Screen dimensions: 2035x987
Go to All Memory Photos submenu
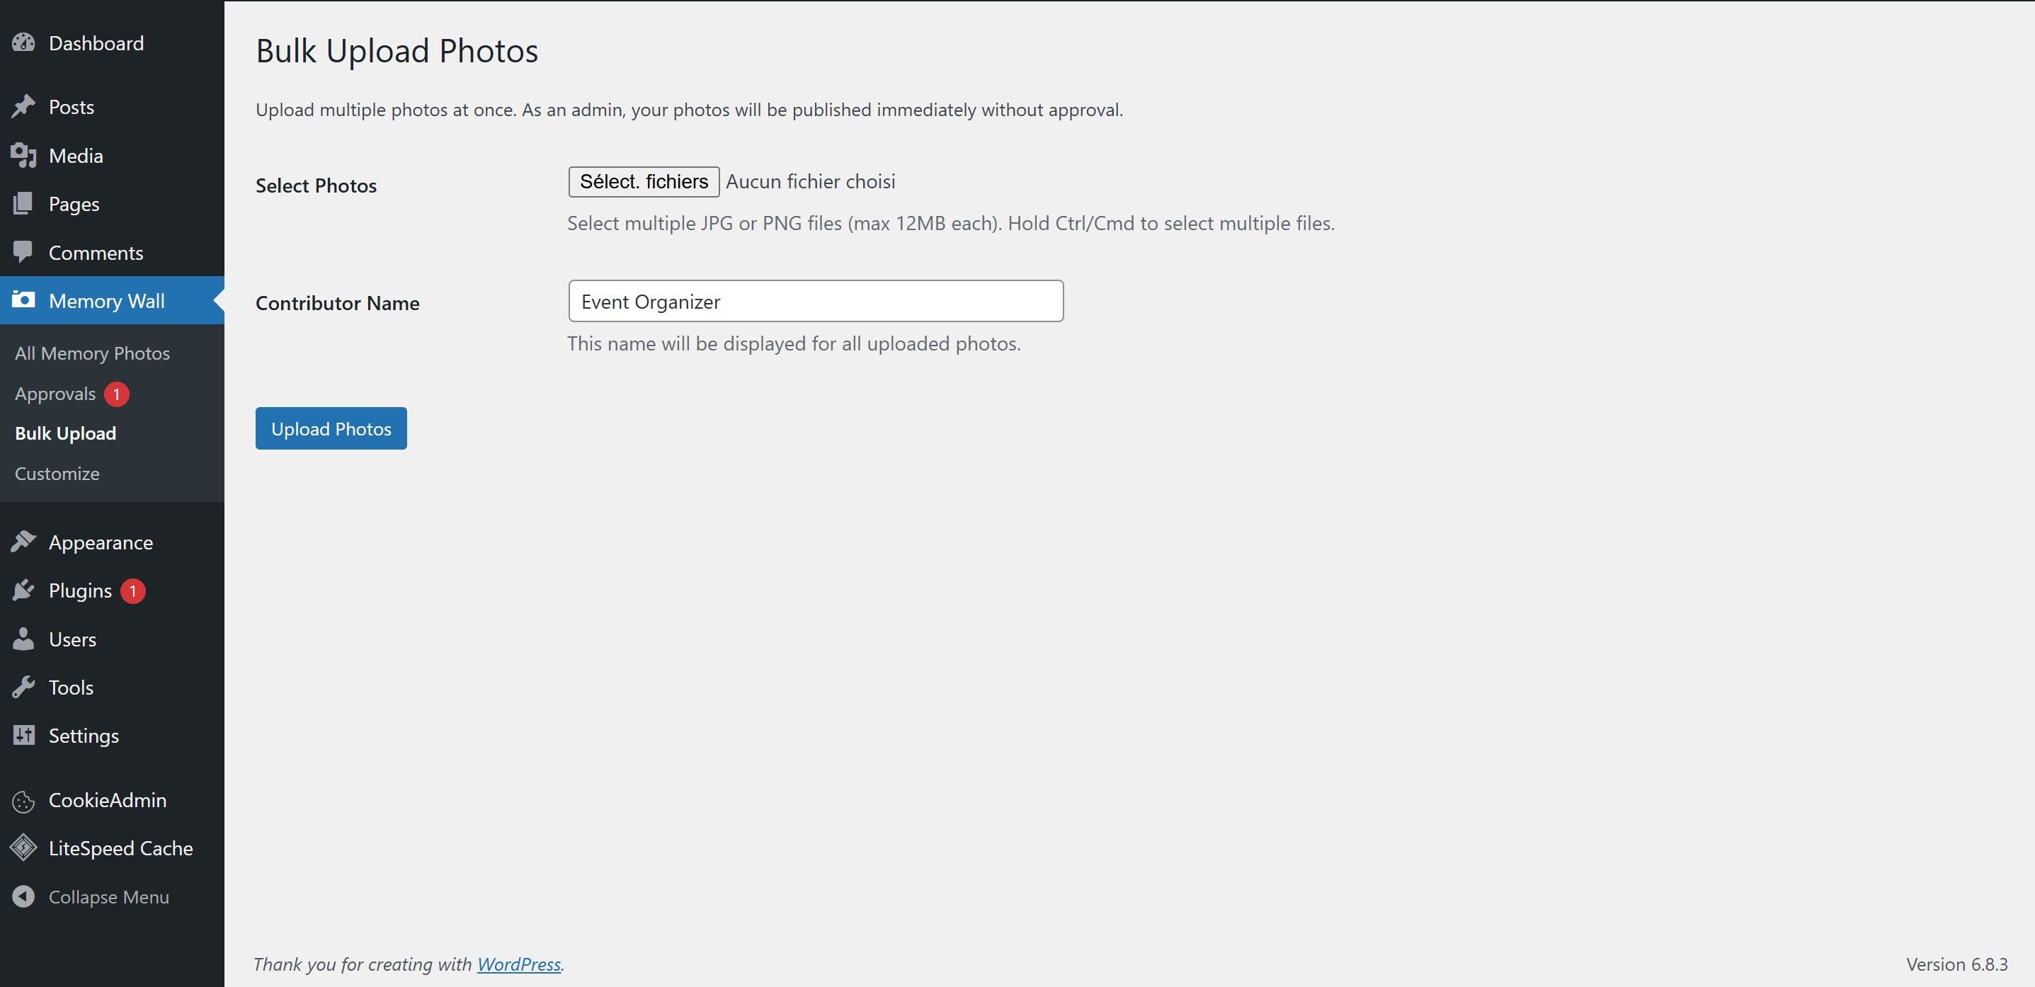pos(93,353)
